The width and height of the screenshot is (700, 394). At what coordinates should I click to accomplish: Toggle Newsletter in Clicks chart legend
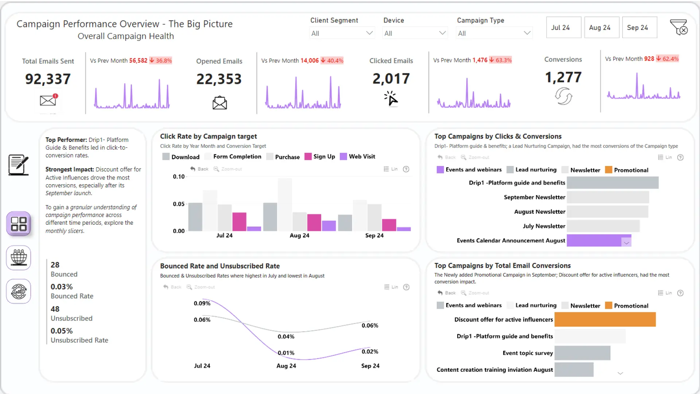pos(581,170)
